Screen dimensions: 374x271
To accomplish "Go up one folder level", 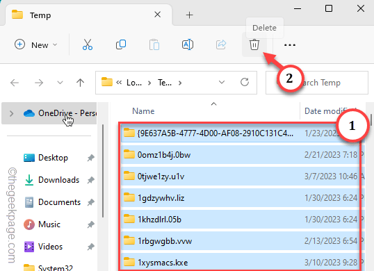I will pyautogui.click(x=80, y=83).
